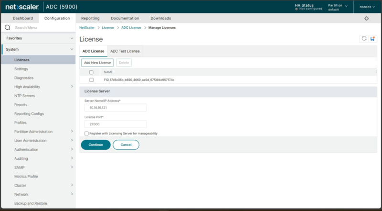Tick the select-all checkbox in NAME header
382x211 pixels.
tap(91, 72)
